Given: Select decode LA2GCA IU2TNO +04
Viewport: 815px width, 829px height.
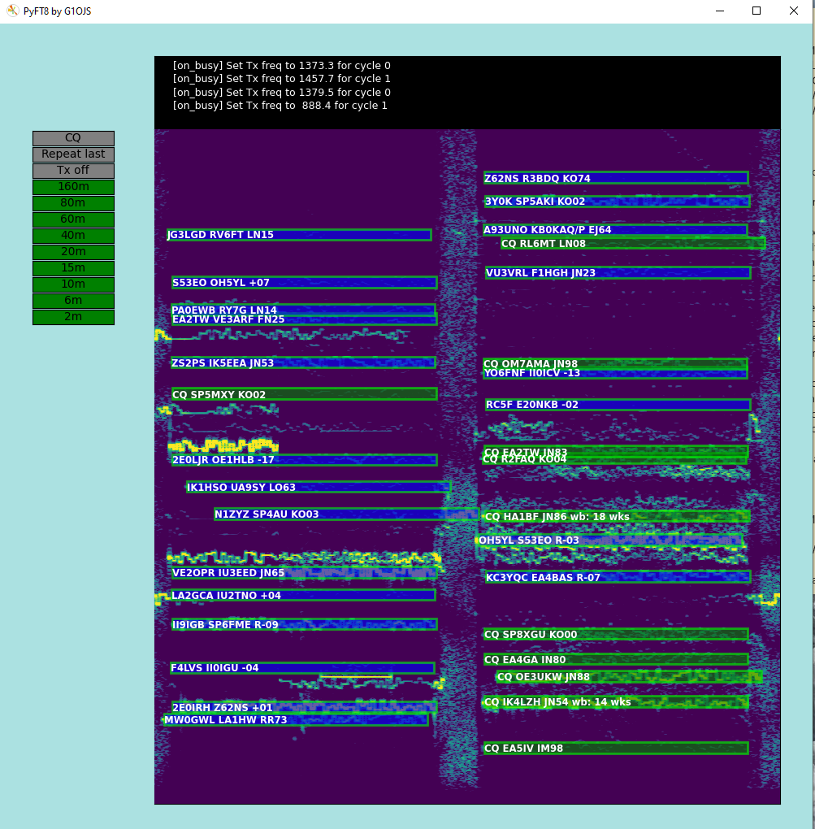Looking at the screenshot, I should coord(303,595).
